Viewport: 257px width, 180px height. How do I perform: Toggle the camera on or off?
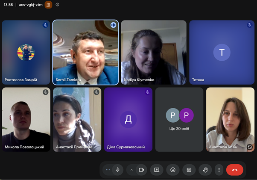click(x=141, y=170)
